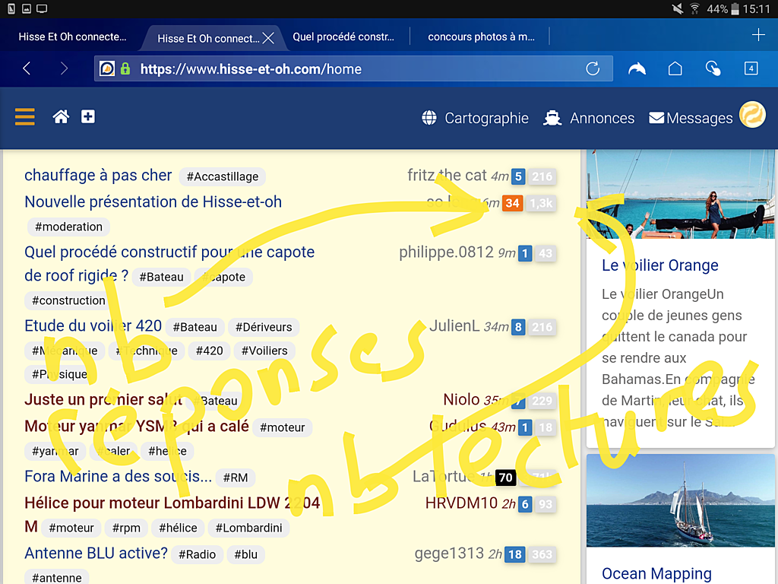The width and height of the screenshot is (778, 584).
Task: Open Quel procédé constructif capote thread
Action: pos(169,264)
